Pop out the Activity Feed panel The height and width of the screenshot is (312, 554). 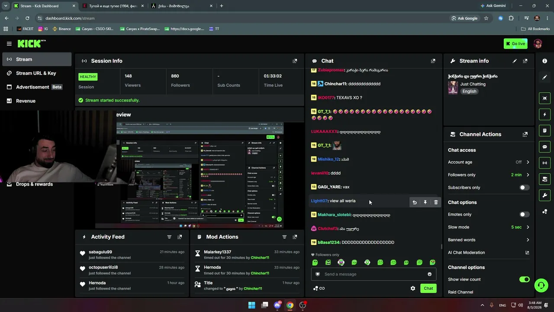coord(180,237)
